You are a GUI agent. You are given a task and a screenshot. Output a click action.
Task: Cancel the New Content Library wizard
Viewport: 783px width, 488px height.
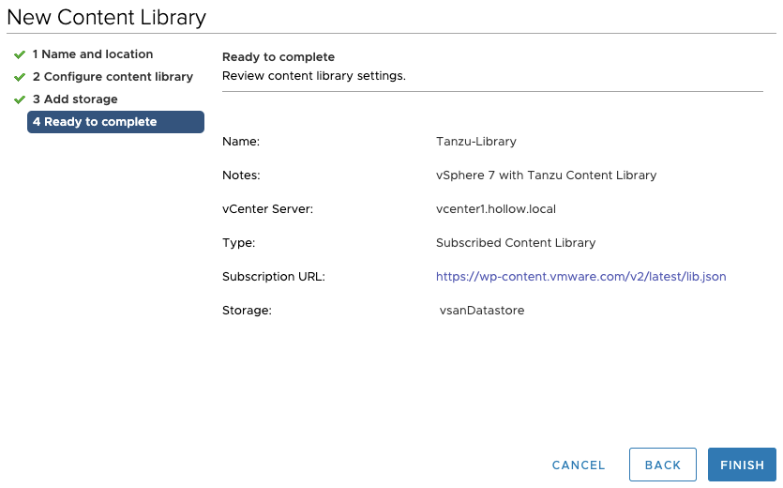[579, 465]
